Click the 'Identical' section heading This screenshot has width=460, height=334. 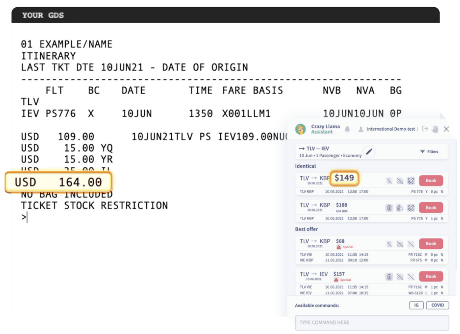[305, 166]
